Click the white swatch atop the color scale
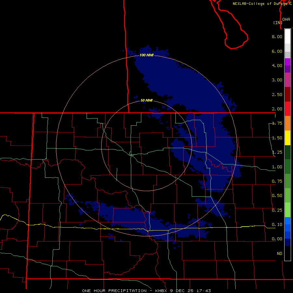This screenshot has height=293, width=293. tap(287, 36)
